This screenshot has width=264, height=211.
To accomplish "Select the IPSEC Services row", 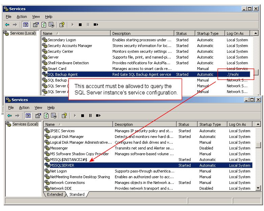I will [x=148, y=131].
